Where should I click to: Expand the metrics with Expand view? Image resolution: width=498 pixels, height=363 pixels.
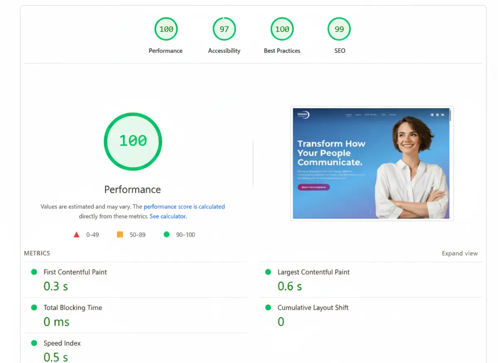tap(459, 253)
